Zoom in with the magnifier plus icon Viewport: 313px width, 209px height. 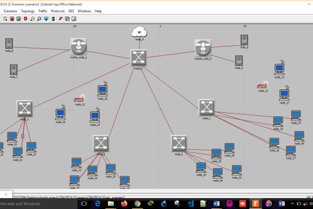coord(32,19)
